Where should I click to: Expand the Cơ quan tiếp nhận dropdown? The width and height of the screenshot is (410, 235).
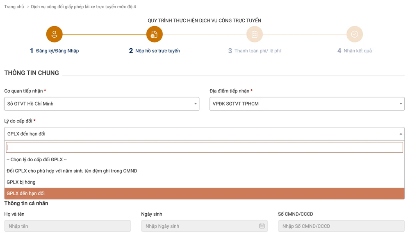click(102, 104)
